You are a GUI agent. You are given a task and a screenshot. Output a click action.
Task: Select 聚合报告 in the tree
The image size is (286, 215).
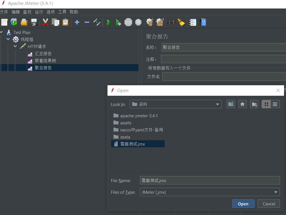coord(43,68)
